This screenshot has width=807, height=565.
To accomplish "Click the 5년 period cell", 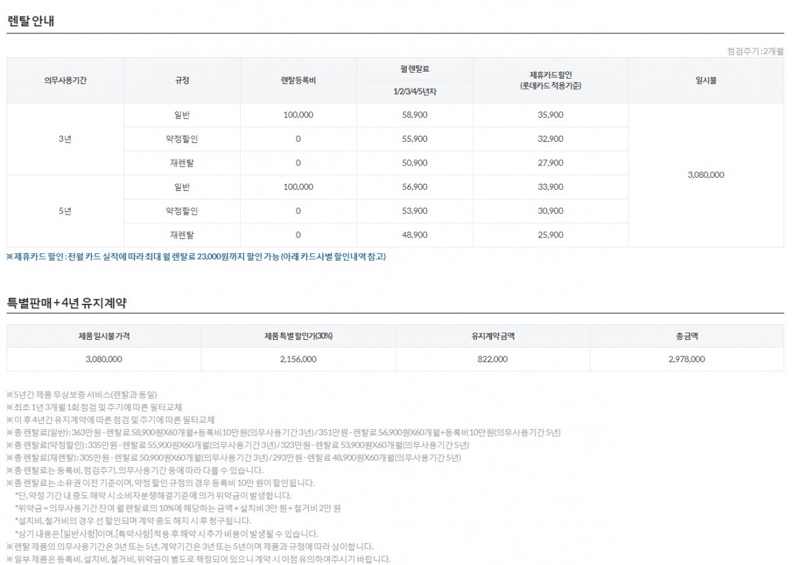I will 65,211.
